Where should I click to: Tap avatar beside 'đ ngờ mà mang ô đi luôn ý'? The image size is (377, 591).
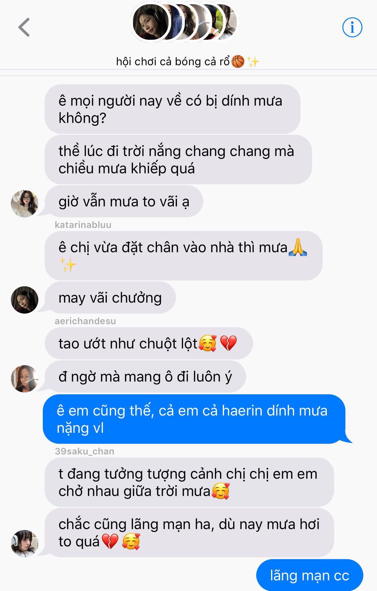(x=25, y=379)
